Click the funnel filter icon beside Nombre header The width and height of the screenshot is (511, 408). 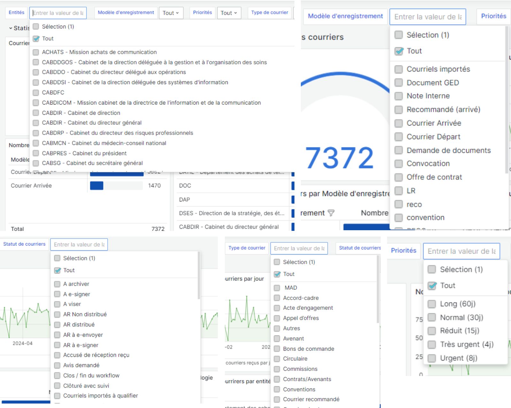331,213
